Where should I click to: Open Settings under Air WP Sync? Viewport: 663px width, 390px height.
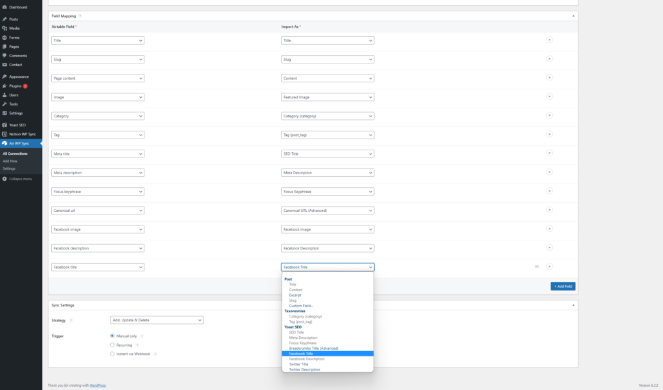tap(9, 168)
